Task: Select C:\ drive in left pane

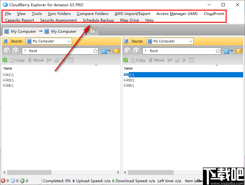Action: [x=8, y=75]
